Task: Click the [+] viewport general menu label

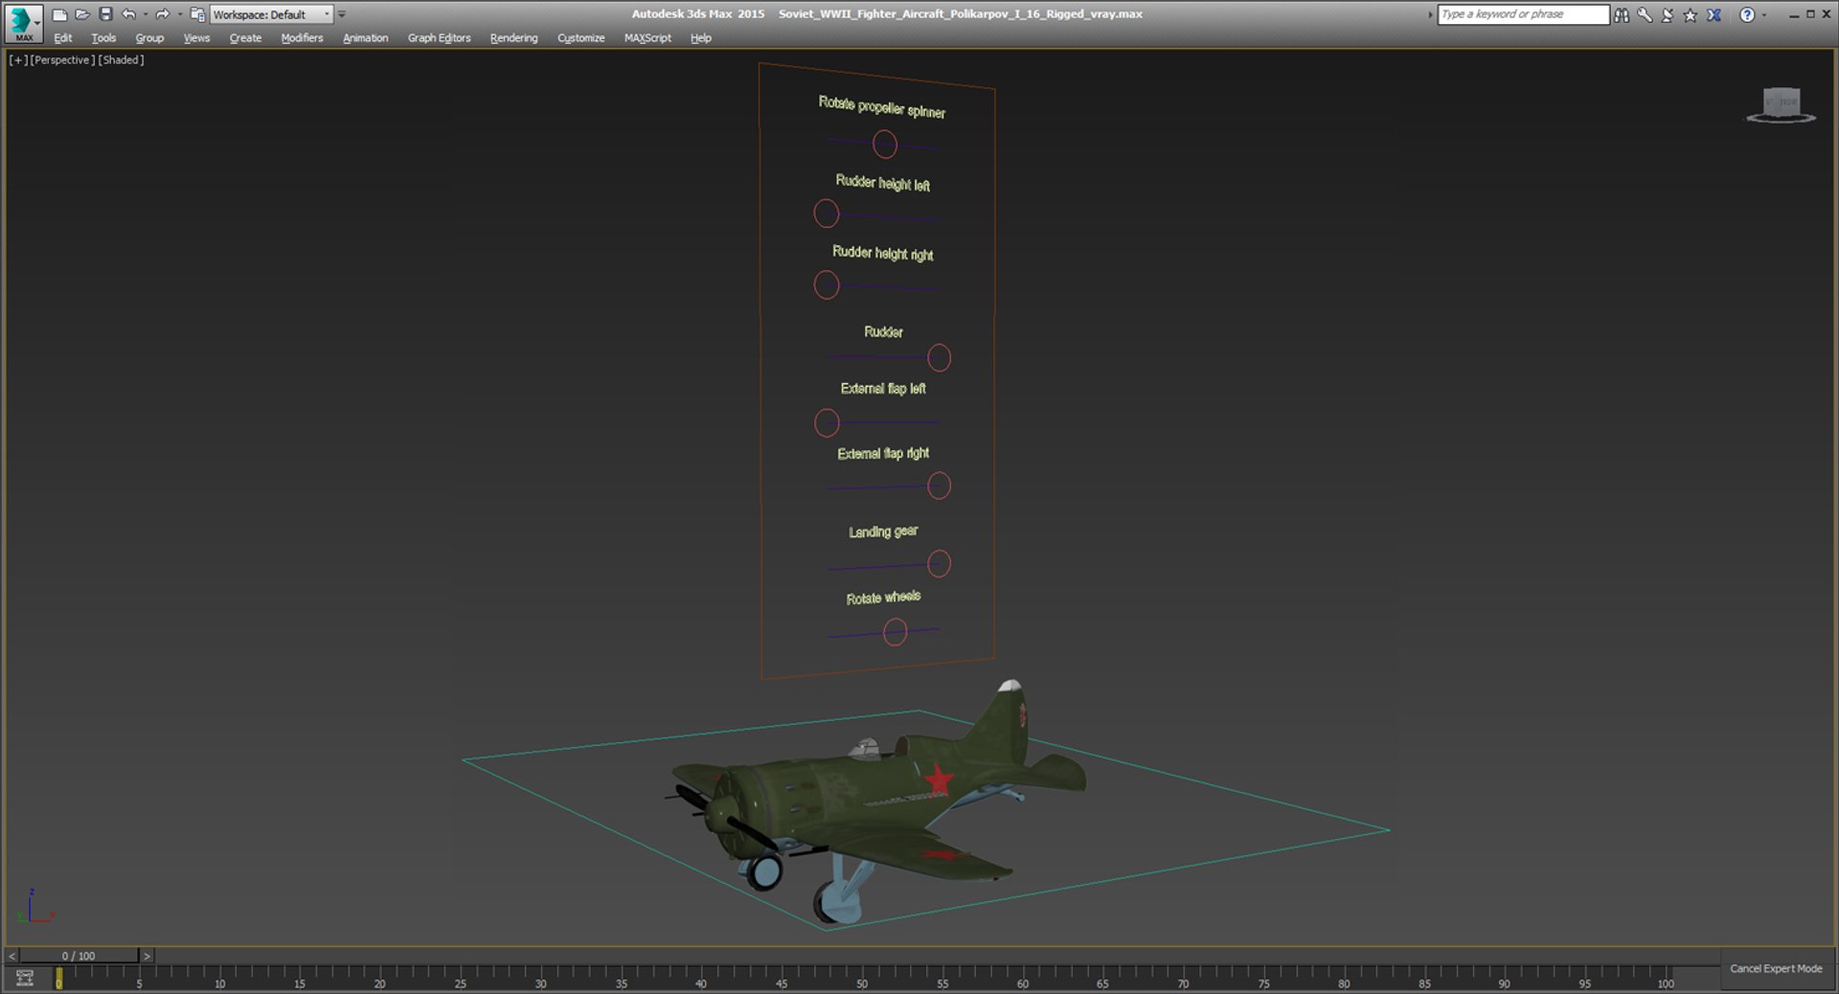Action: (x=18, y=59)
